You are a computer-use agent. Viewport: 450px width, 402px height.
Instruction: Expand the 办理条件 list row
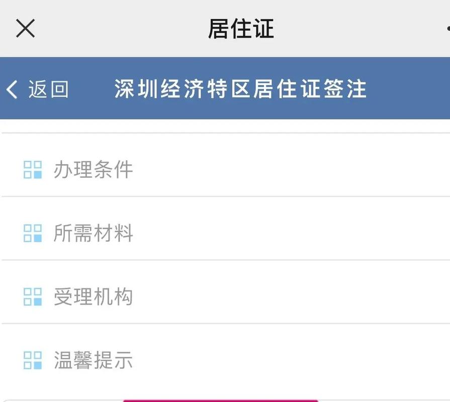pos(226,165)
